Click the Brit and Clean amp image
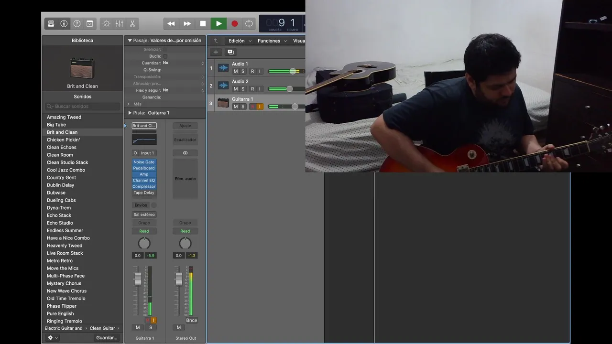612x344 pixels. pyautogui.click(x=82, y=68)
